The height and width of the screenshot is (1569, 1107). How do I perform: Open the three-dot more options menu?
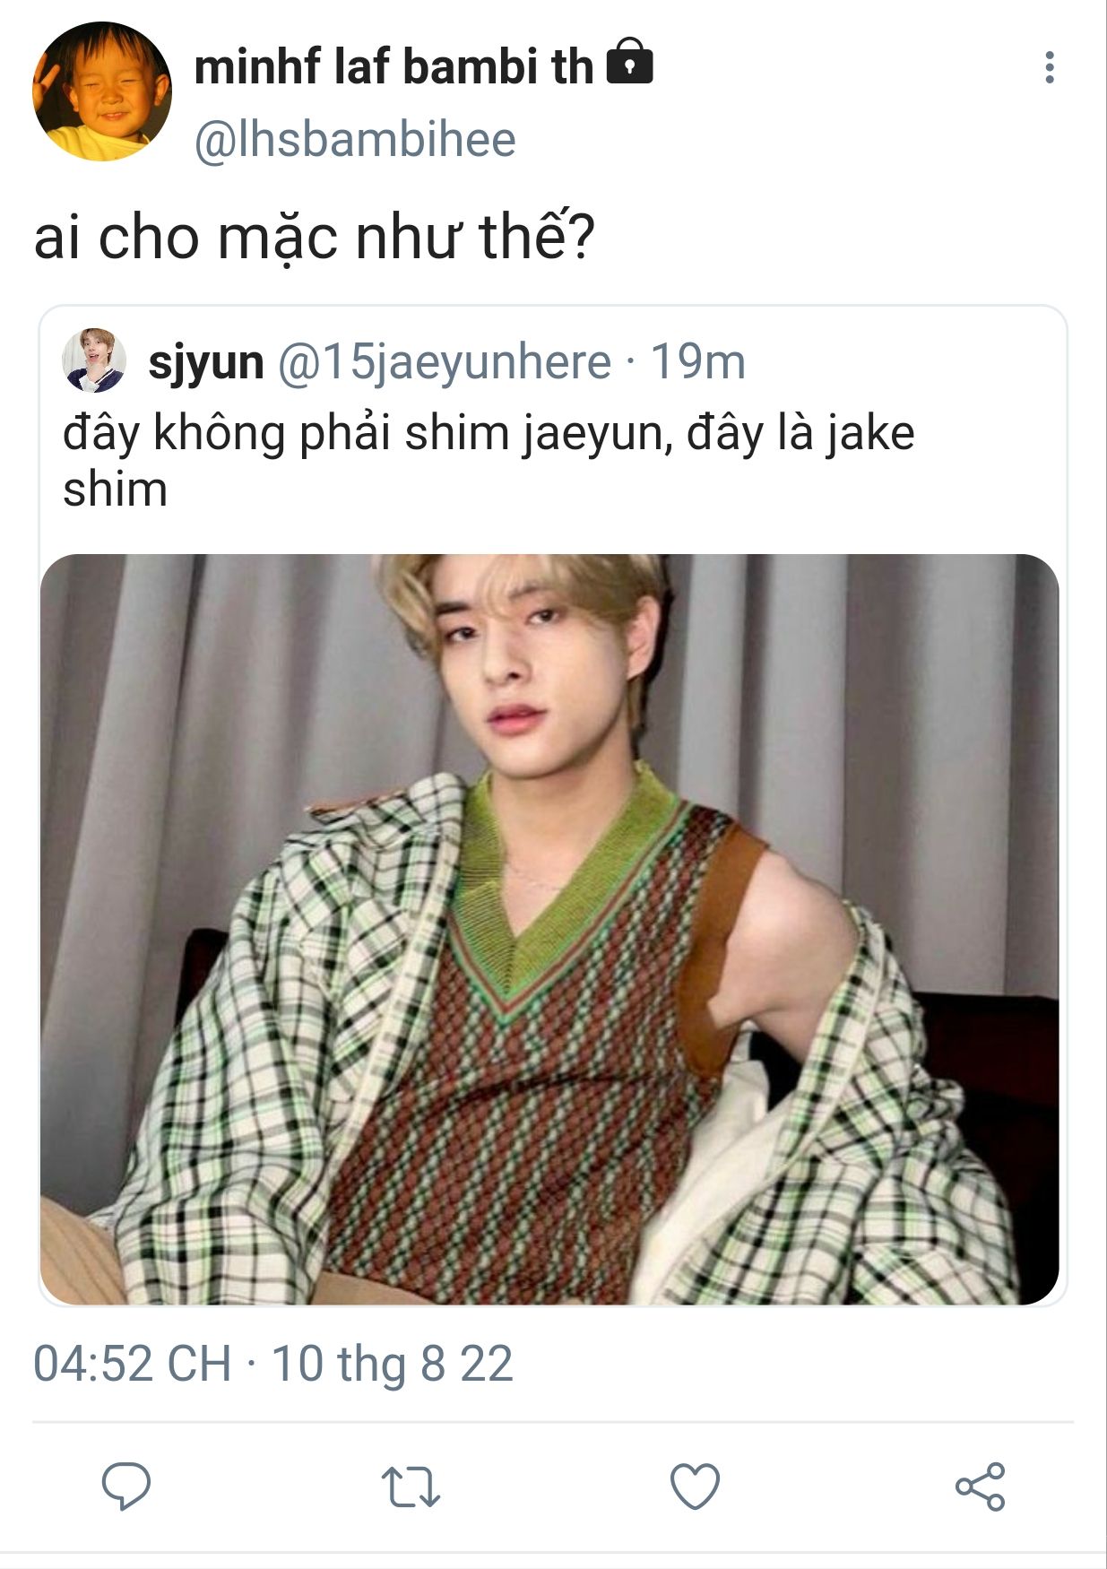click(1050, 67)
